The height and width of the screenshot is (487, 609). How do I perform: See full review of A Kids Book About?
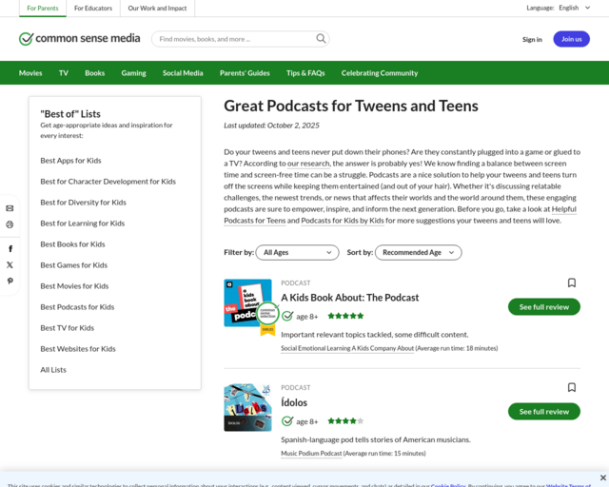pyautogui.click(x=543, y=307)
